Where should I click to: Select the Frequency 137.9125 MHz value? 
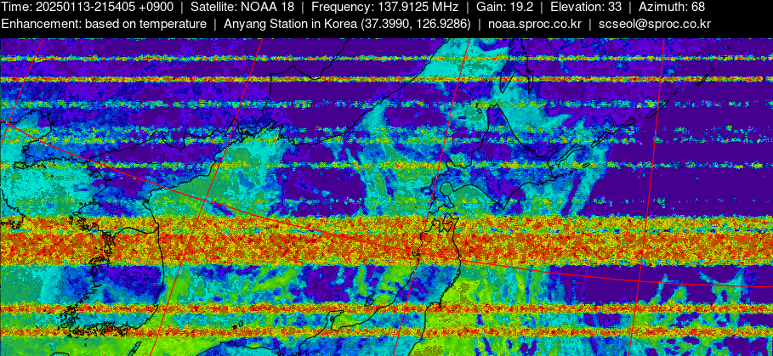412,7
